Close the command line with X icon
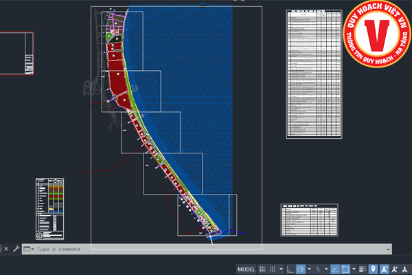This screenshot has width=412, height=275. coord(5,249)
